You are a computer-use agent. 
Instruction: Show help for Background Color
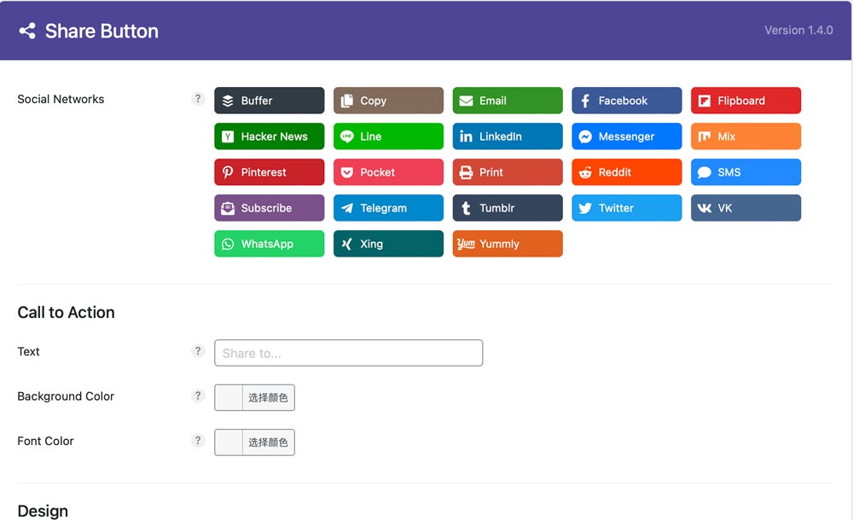coord(198,396)
